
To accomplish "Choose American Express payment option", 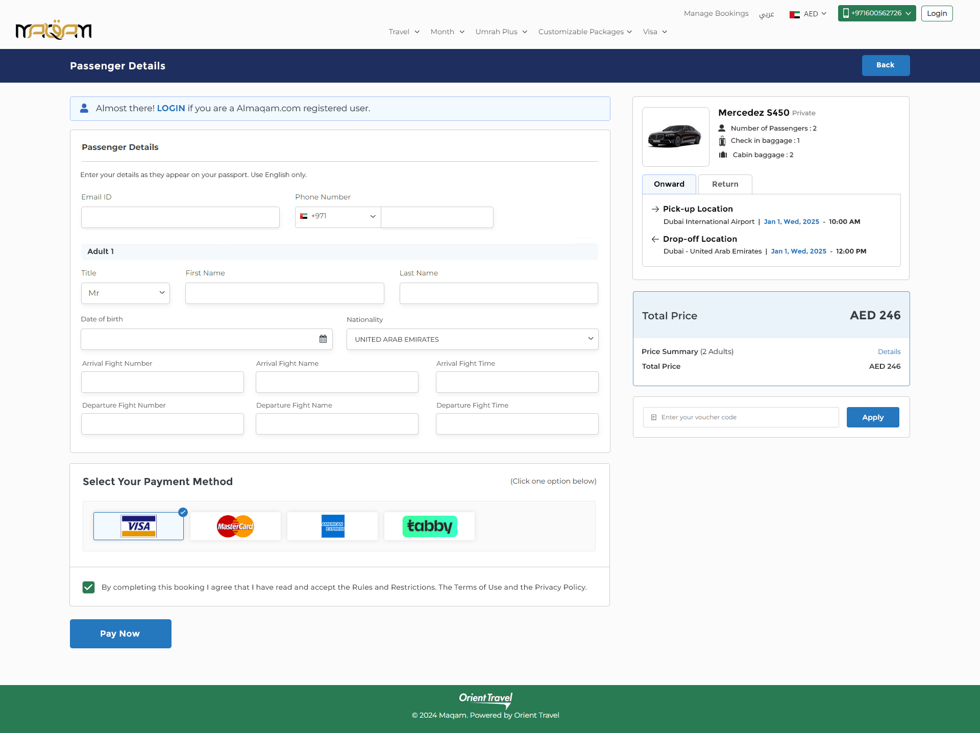I will coord(332,526).
